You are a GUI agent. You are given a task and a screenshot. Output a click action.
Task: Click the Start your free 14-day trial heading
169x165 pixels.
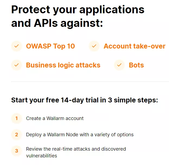click(x=85, y=100)
